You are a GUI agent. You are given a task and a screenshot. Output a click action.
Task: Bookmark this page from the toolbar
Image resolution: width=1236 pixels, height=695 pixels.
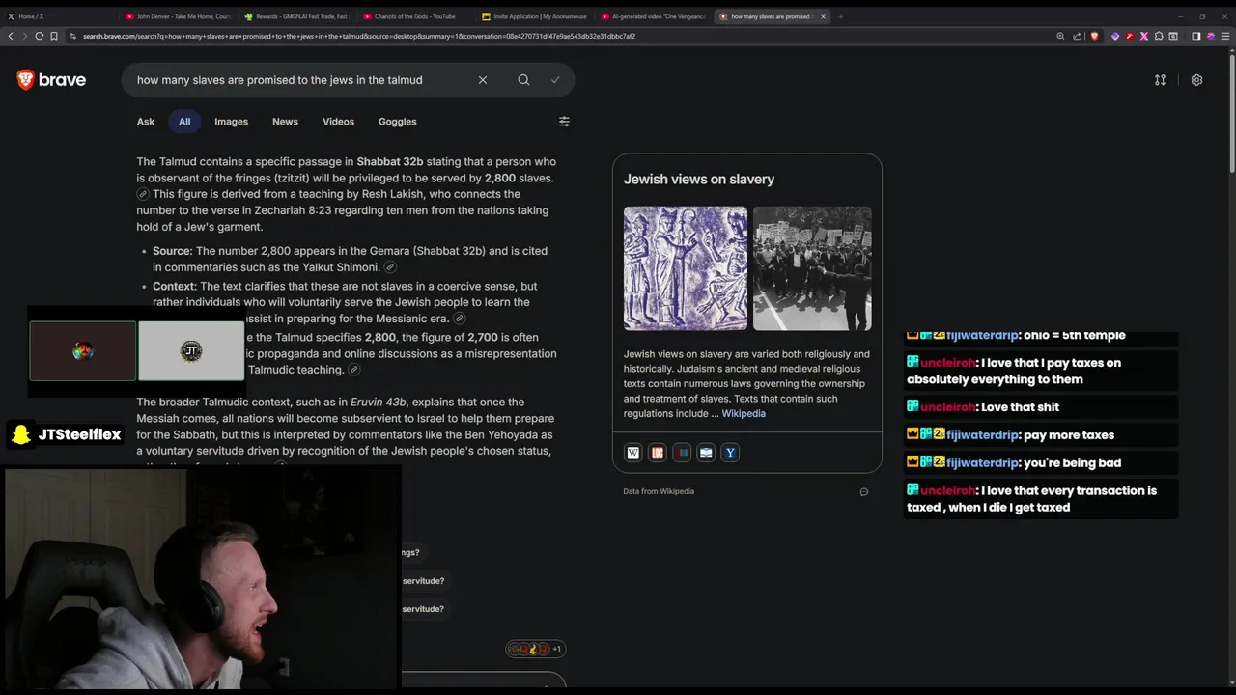tap(54, 36)
